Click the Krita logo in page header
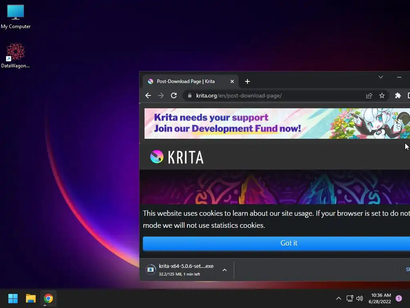The image size is (410, 308). pyautogui.click(x=177, y=157)
